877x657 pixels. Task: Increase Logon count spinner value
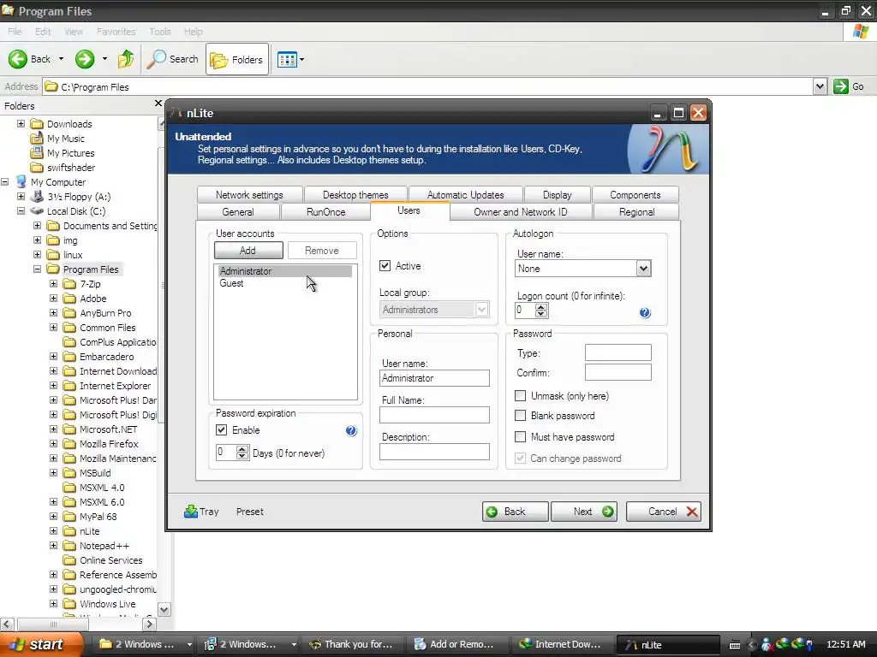click(541, 306)
